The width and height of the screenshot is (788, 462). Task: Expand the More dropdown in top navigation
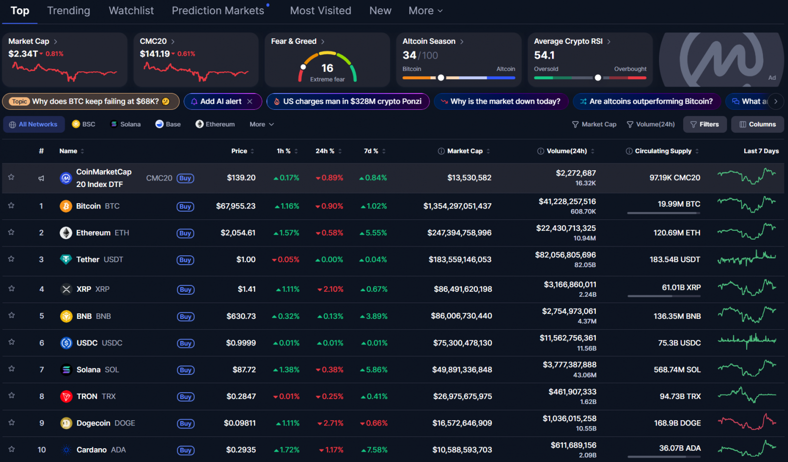click(x=425, y=11)
